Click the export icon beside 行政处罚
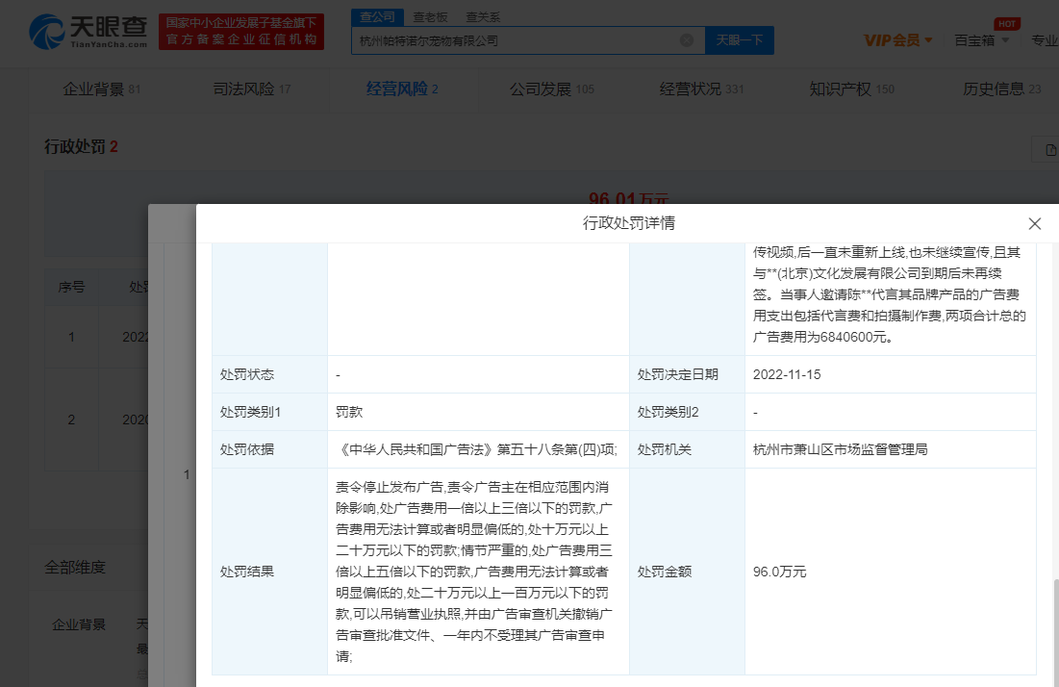 1046,149
